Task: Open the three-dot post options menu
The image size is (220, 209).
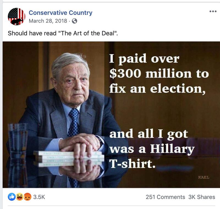Action: 213,12
